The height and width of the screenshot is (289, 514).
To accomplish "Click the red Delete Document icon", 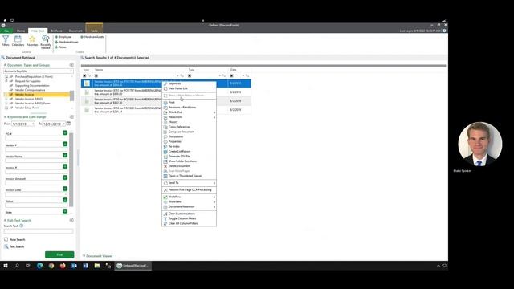I will [x=165, y=166].
